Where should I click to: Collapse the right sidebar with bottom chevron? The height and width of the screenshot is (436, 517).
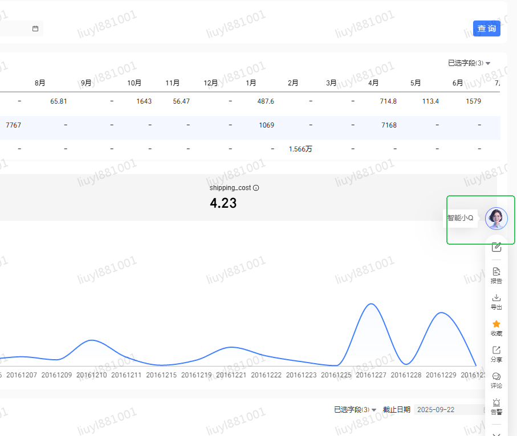(496, 434)
